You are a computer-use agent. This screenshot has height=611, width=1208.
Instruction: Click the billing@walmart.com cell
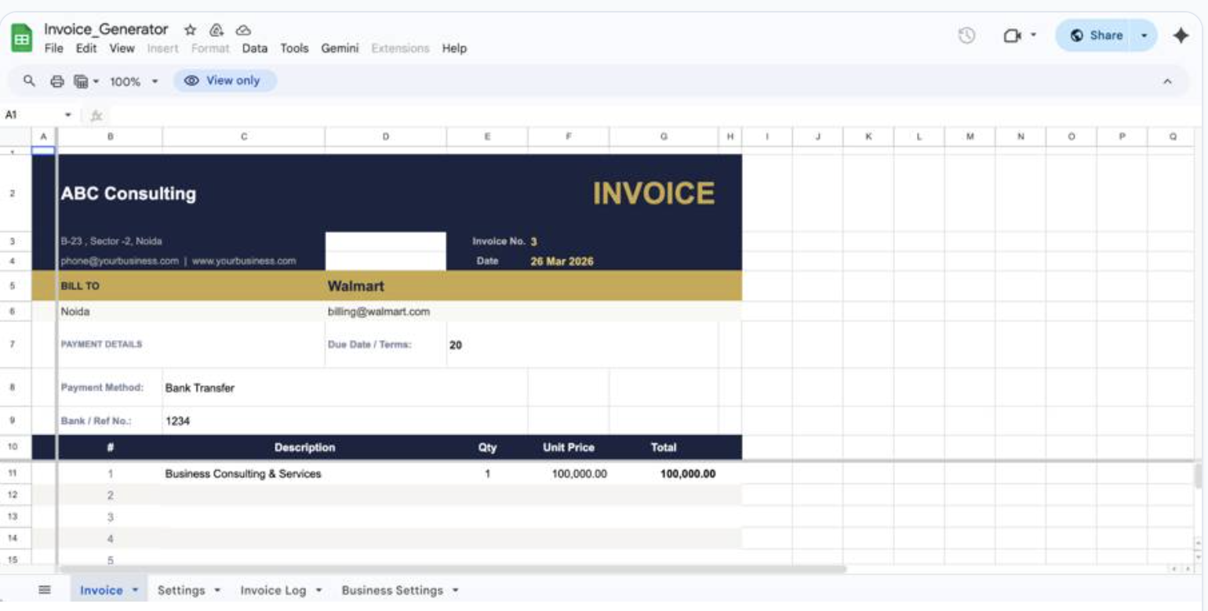[x=379, y=312]
